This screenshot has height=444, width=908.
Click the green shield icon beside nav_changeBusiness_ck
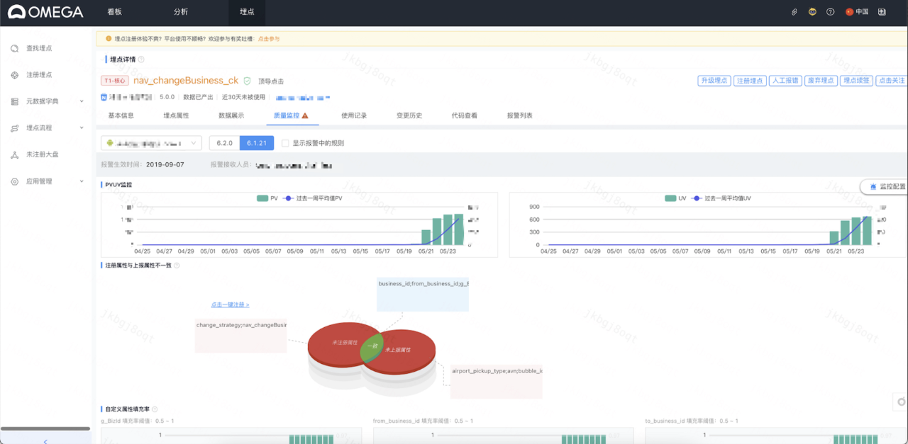(247, 81)
